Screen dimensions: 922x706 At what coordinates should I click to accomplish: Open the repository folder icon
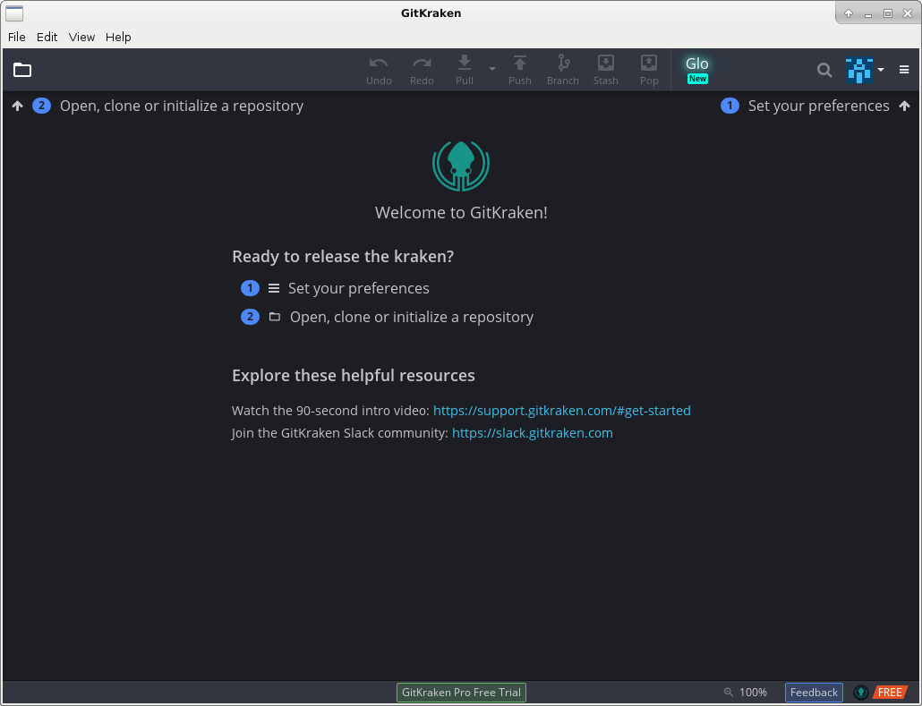[22, 70]
